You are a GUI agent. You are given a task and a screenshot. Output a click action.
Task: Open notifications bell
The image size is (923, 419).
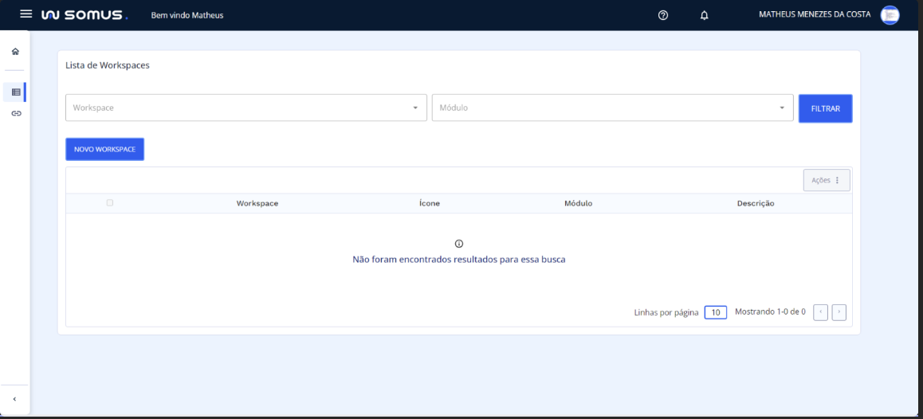tap(704, 15)
